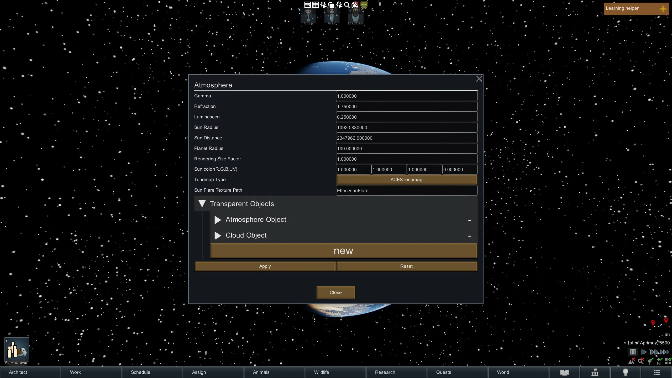Open the factions building icon in bottom bar
672x378 pixels.
595,372
